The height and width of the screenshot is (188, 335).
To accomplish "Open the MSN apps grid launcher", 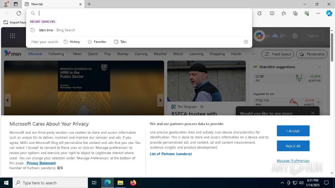I will 13,36.
